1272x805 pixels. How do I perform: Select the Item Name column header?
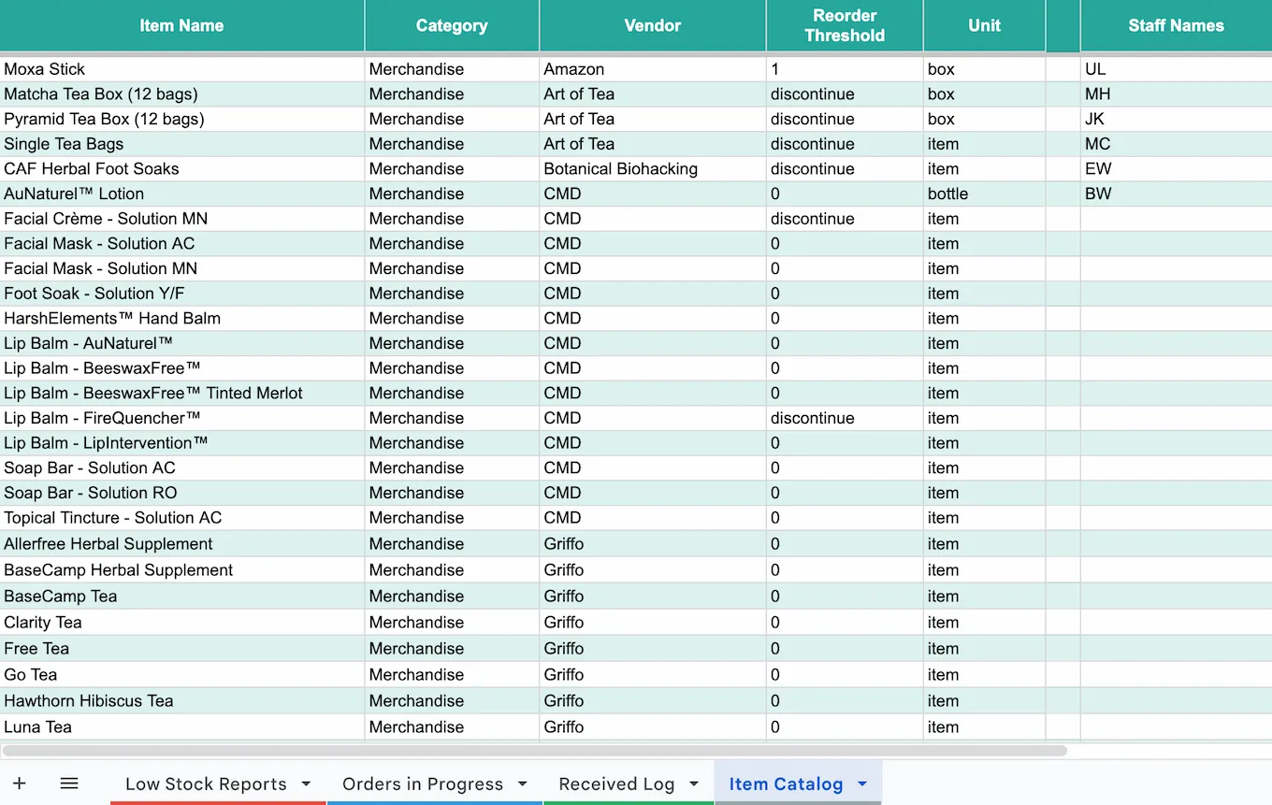point(181,25)
